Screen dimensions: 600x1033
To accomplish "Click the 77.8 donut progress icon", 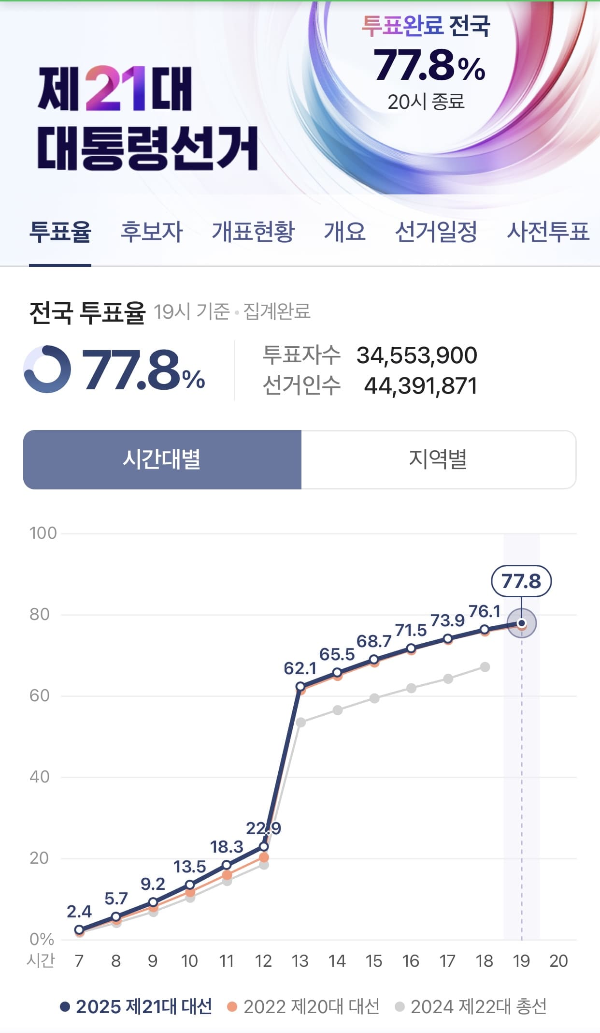I will 47,369.
